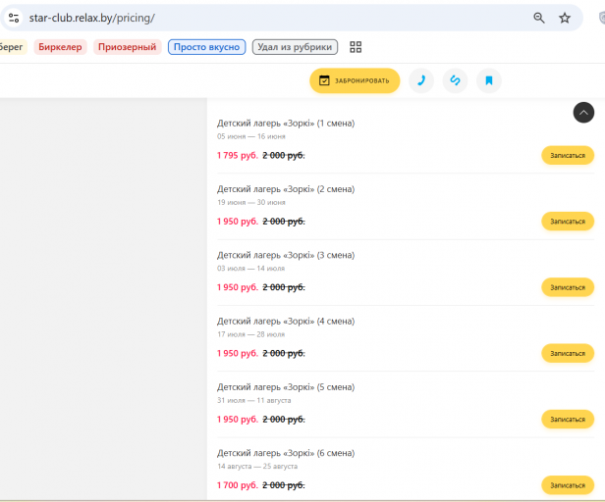Screen dimensions: 605x502
Task: Open the Просто вкусно bookmark
Action: pos(206,47)
